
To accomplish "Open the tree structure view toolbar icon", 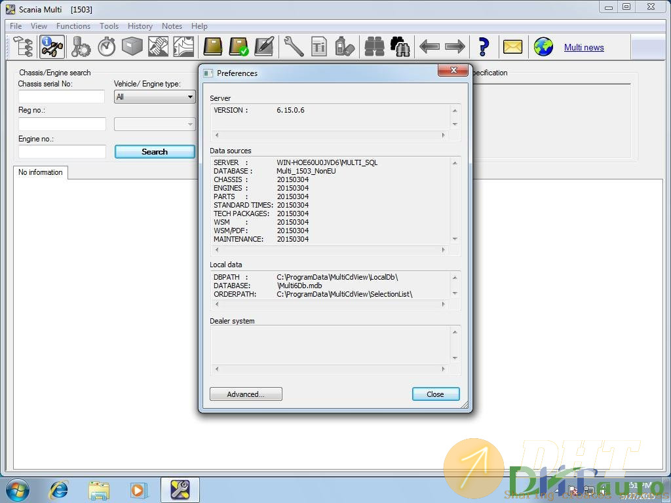I will coord(24,47).
